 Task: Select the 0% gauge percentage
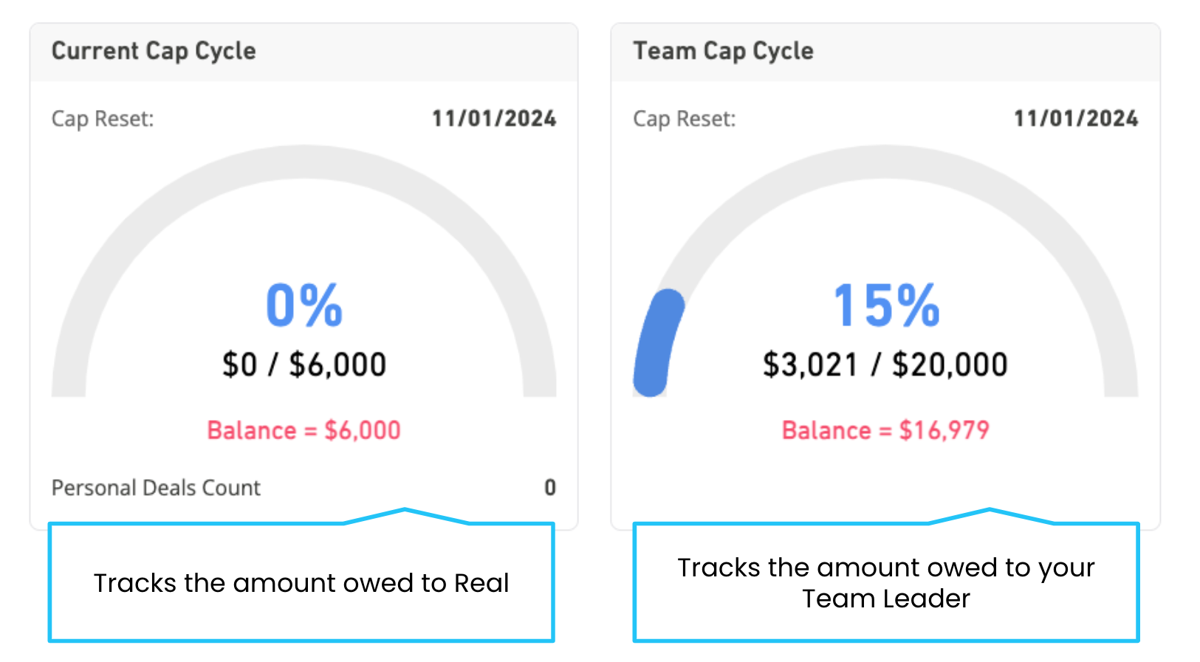click(304, 305)
